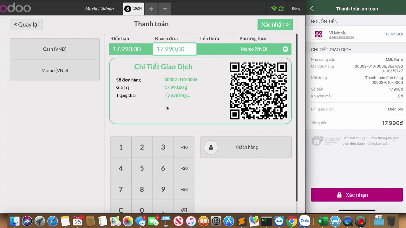406x228 pixels.
Task: Click the customer avatar icon
Action: [211, 147]
